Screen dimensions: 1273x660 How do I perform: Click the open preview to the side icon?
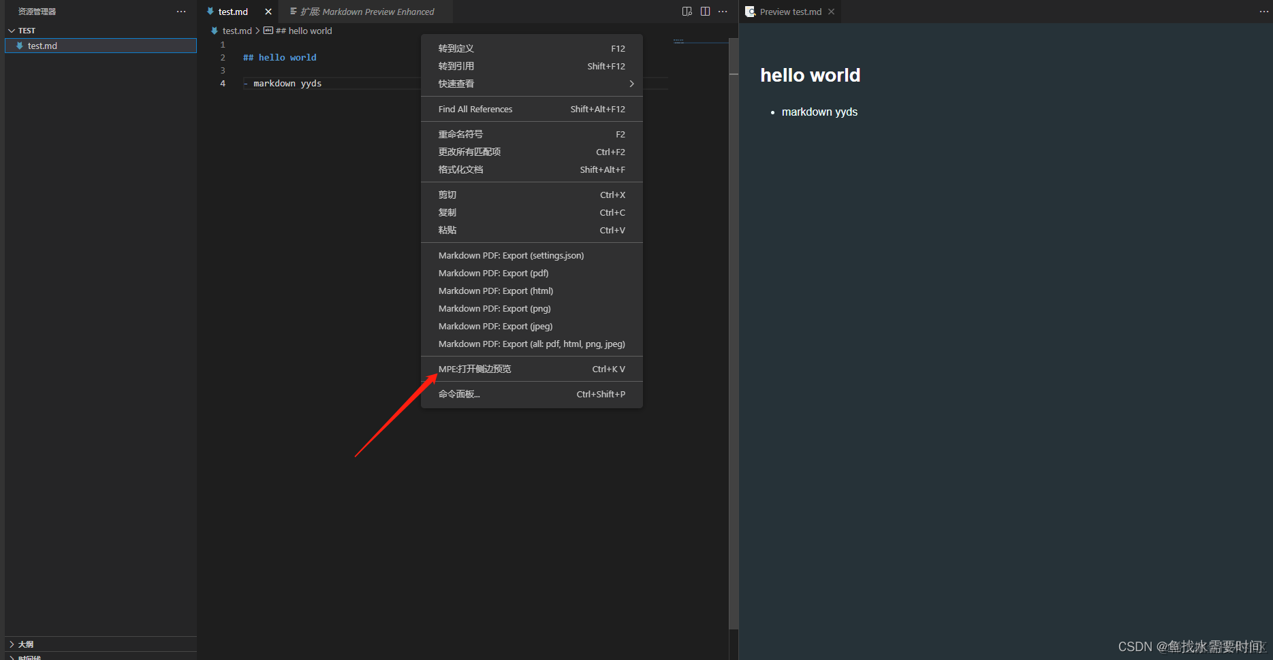[687, 12]
